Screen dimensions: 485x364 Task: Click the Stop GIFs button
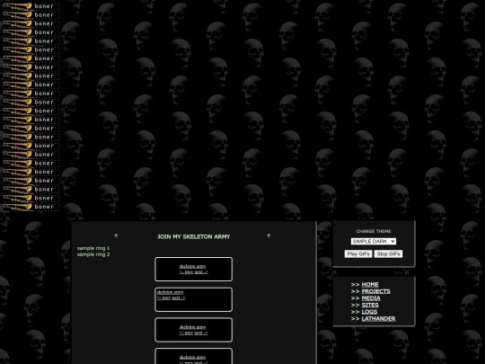tap(388, 253)
